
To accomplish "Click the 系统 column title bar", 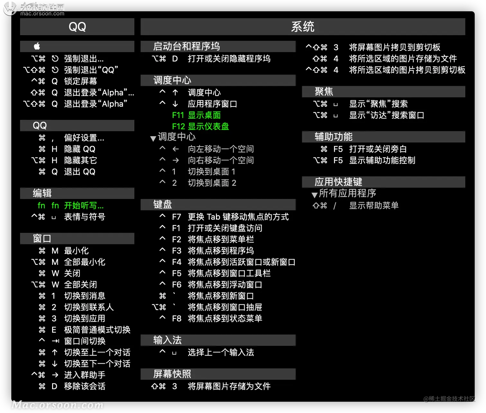I will 303,27.
